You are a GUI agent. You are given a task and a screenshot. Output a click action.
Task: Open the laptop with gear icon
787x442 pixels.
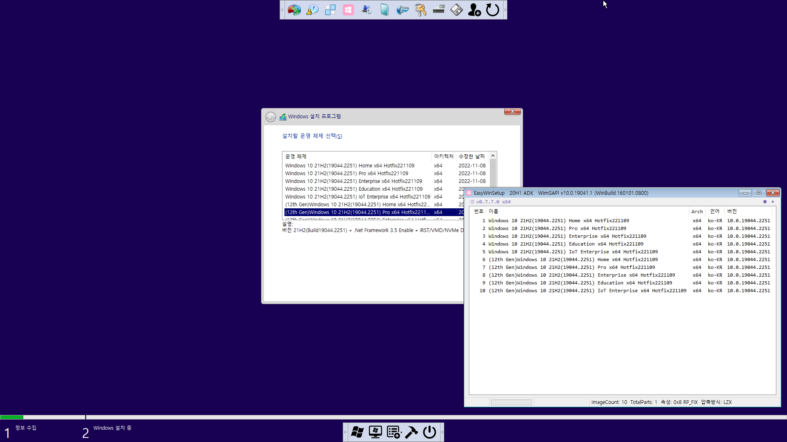pos(366,10)
